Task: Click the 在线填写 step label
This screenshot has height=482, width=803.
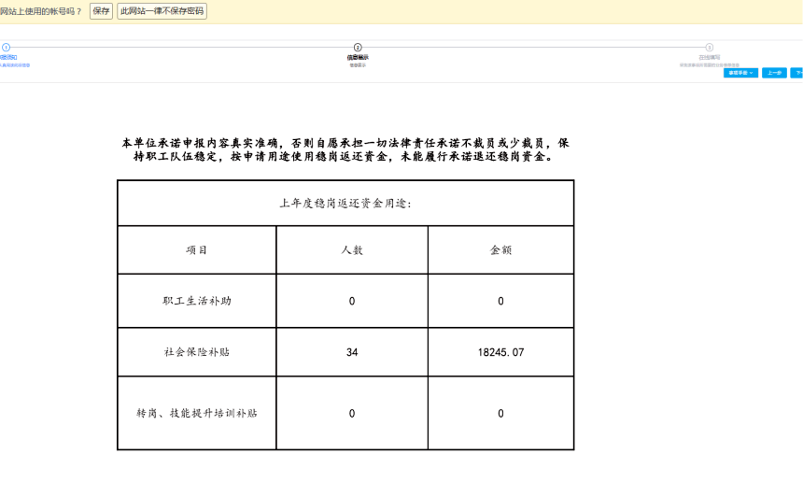Action: click(710, 57)
